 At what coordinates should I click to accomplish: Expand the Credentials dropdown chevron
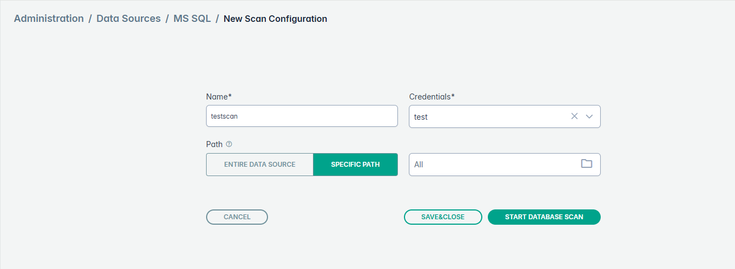590,116
